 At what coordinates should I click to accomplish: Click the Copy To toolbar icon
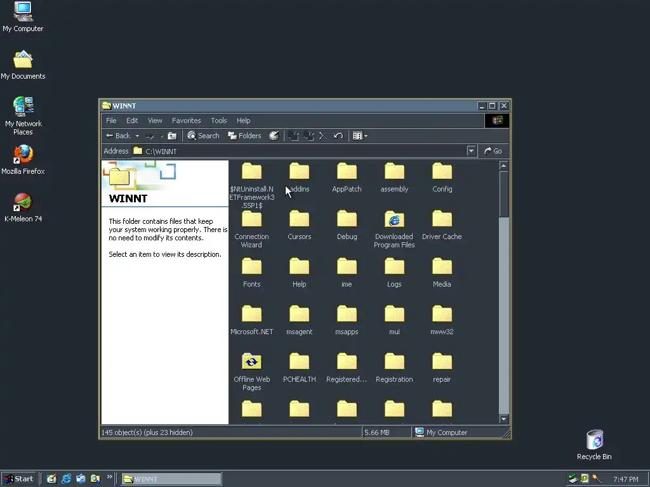tap(309, 136)
